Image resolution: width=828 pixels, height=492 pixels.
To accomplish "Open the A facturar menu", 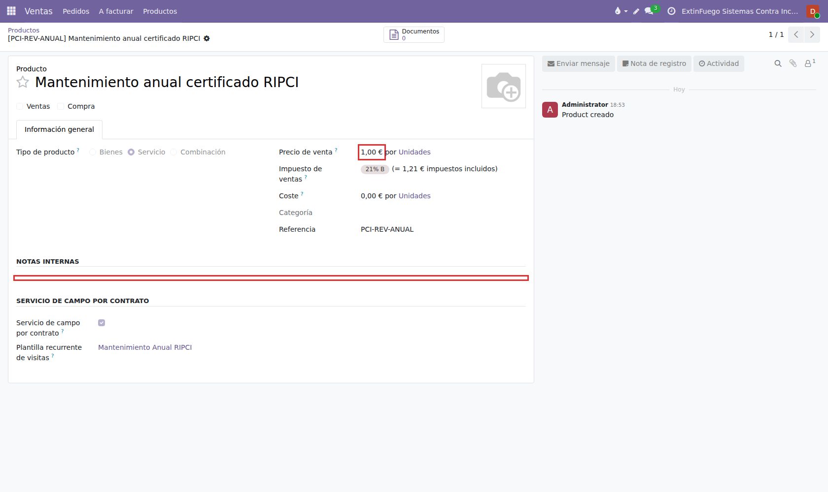I will tap(116, 11).
